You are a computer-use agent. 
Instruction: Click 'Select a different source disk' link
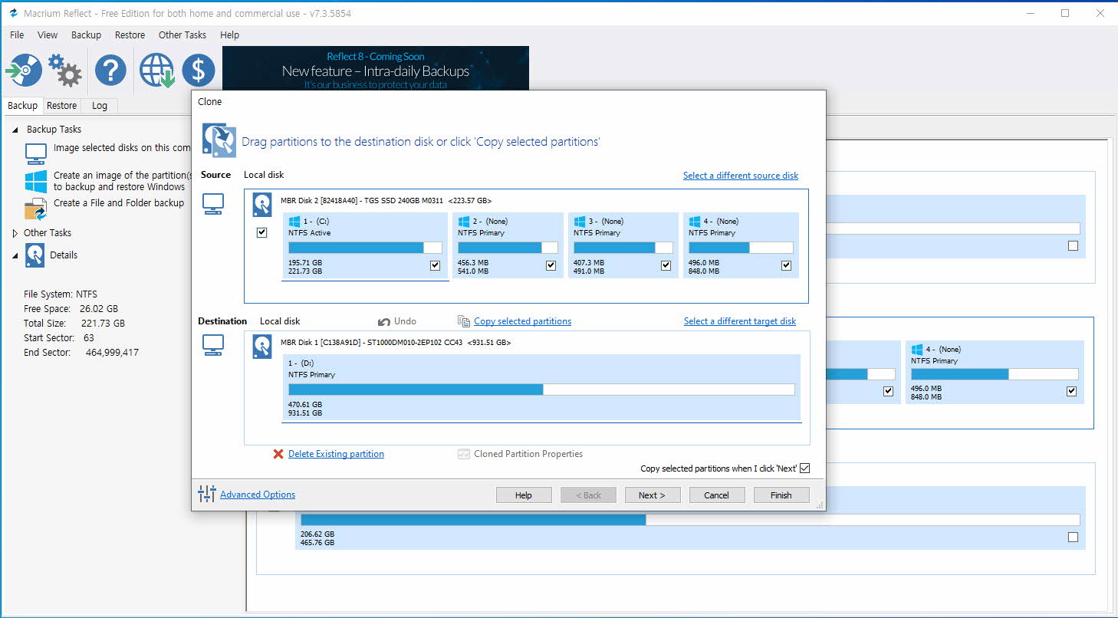[741, 176]
